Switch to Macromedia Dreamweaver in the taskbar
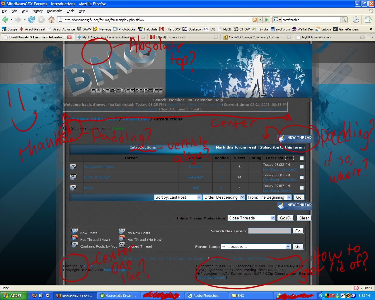This screenshot has height=300, width=375. [119, 296]
